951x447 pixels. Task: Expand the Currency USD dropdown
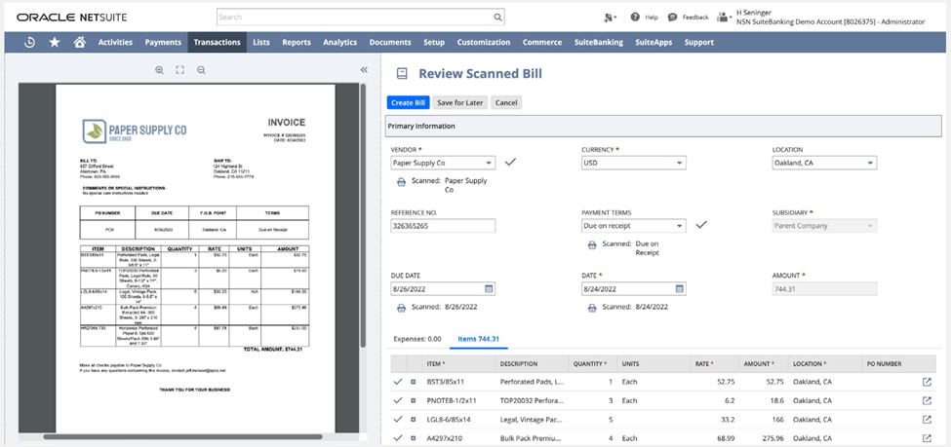(679, 163)
